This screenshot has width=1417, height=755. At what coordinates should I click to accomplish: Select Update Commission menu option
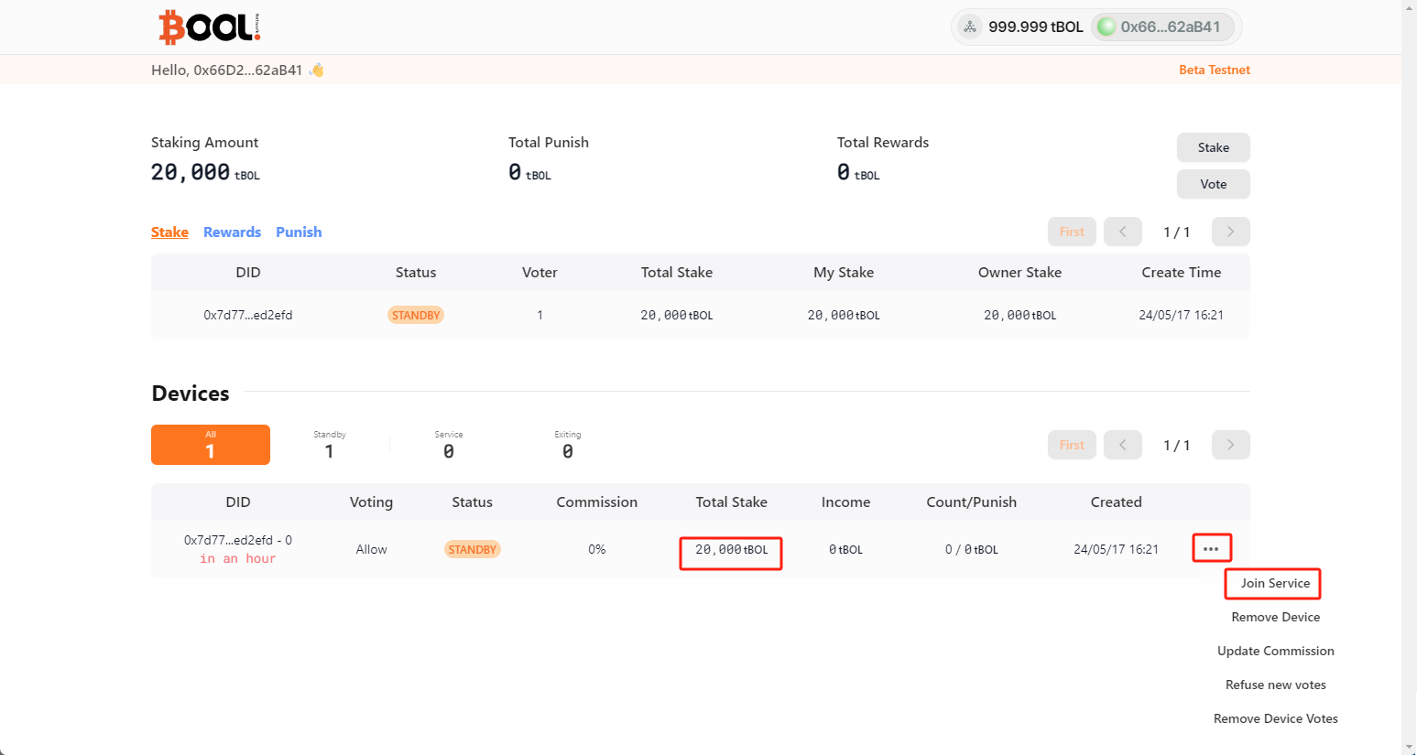(x=1275, y=652)
